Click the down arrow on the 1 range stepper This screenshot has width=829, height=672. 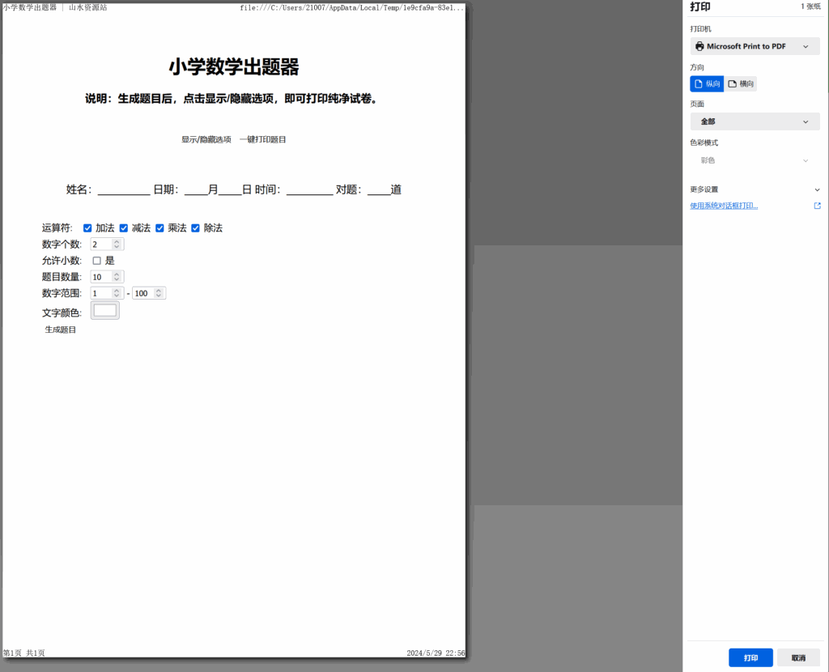tap(117, 296)
